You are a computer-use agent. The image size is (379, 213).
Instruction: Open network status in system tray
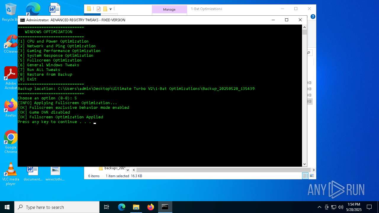(x=334, y=207)
